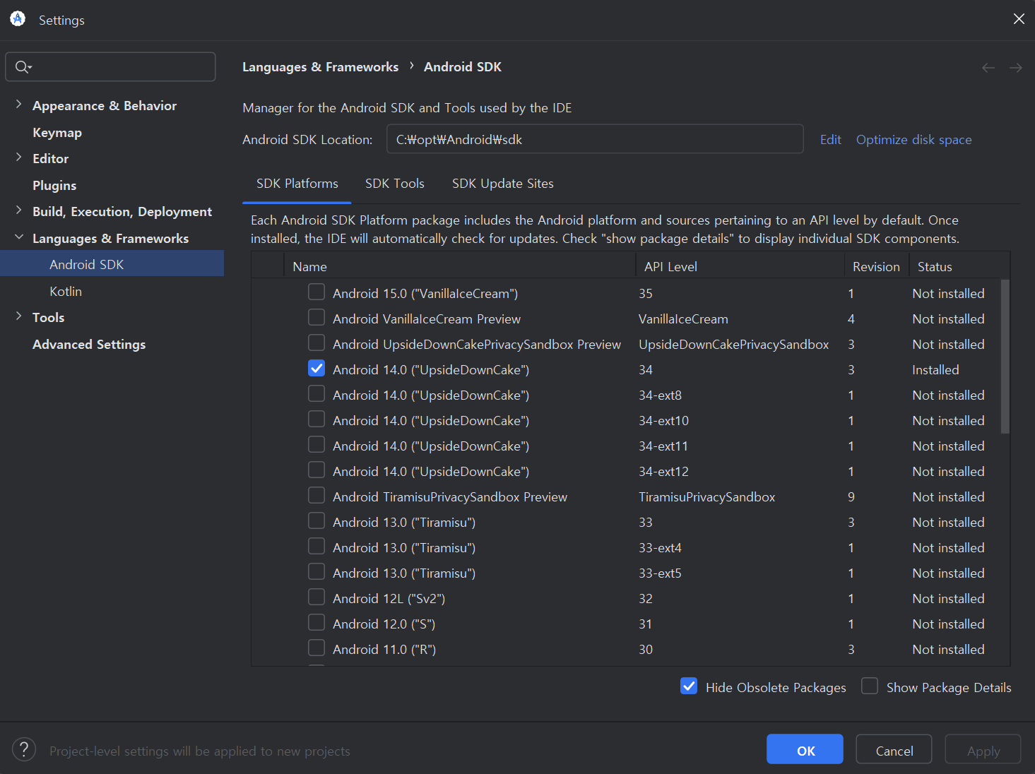Open Keymap settings
This screenshot has height=774, width=1035.
click(x=57, y=133)
